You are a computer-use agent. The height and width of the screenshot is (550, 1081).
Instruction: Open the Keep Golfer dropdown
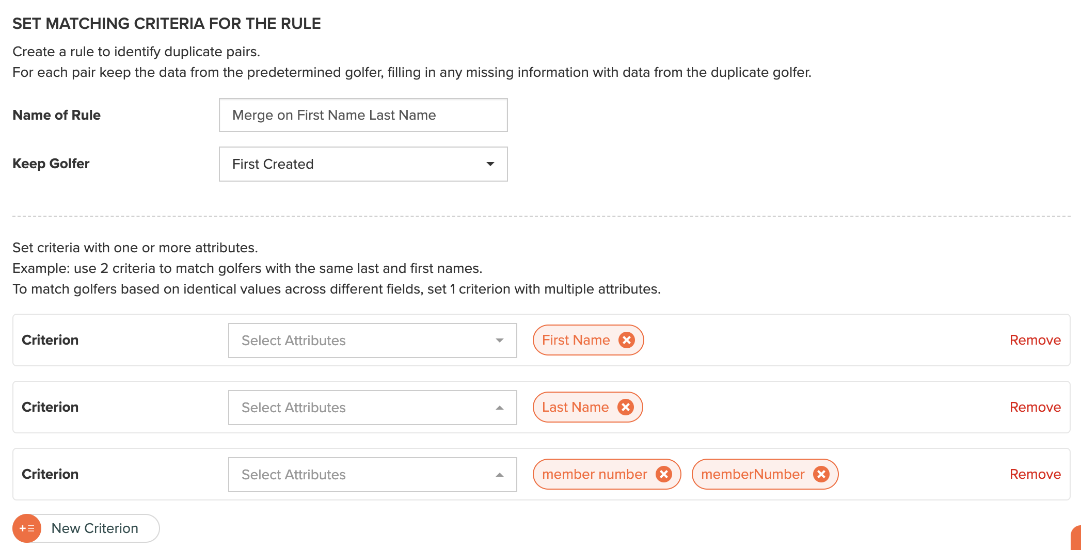[x=363, y=164]
